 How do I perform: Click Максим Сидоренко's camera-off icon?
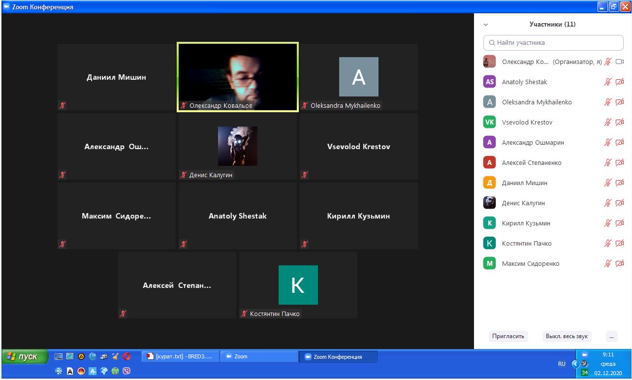coord(620,263)
